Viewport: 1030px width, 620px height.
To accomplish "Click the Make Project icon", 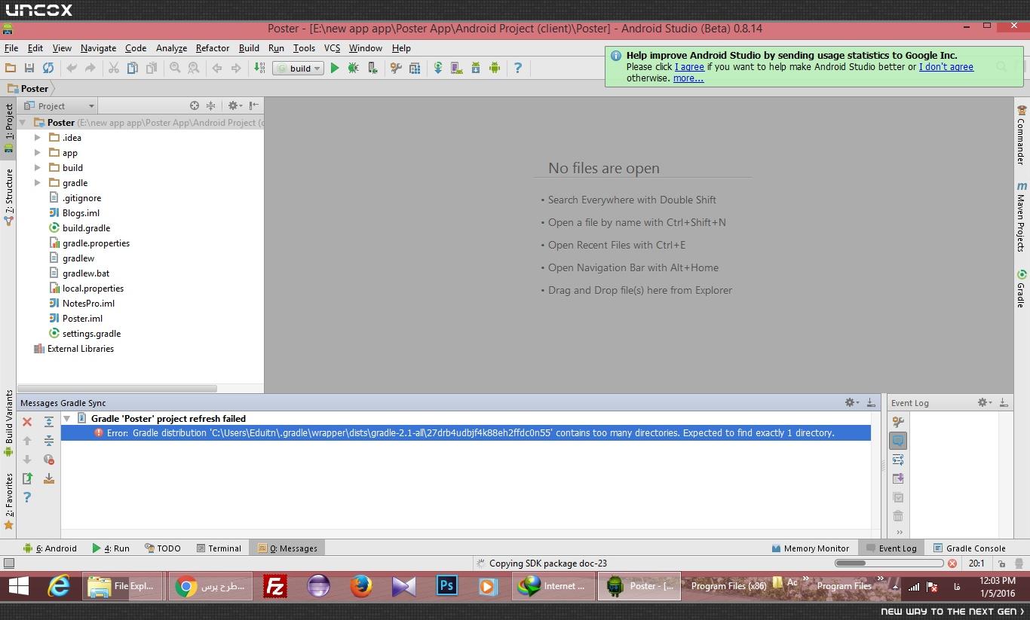I will (259, 68).
